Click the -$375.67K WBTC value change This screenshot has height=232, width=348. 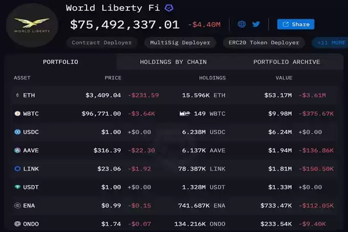pos(316,114)
